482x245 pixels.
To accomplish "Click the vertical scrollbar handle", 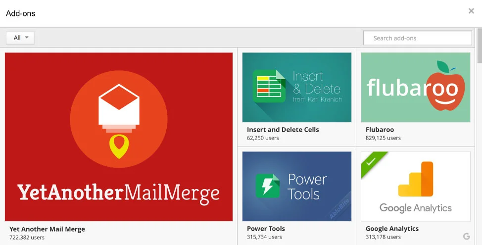I will point(480,46).
